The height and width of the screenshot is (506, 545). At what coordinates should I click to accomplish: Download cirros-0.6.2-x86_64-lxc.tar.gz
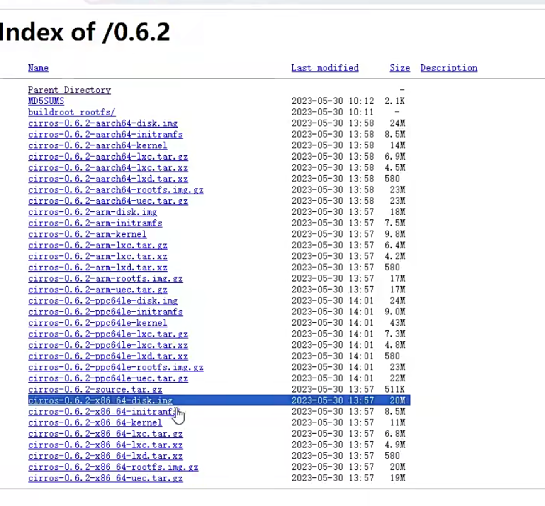(x=105, y=434)
